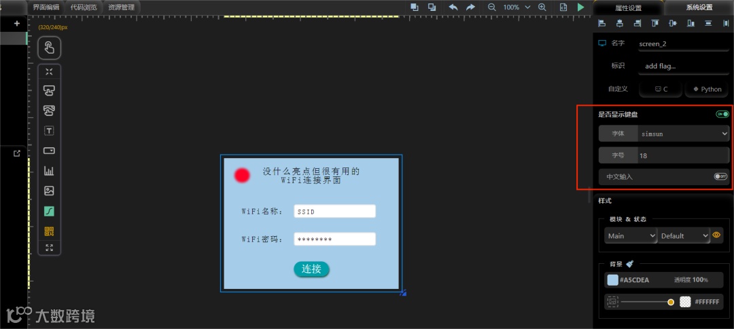Toggle 是否显示键盘 switch off
Viewport: 734px width, 329px height.
point(722,114)
